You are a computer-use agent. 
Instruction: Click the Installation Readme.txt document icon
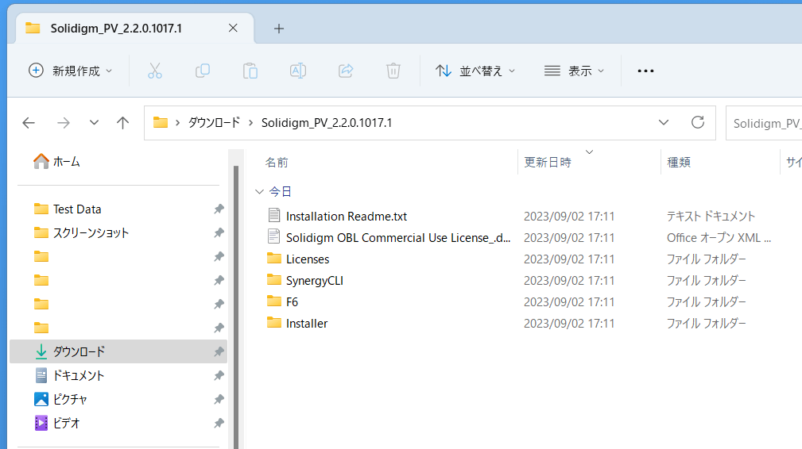(274, 215)
